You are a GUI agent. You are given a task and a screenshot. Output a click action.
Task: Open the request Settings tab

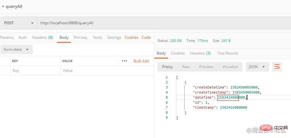pos(114,37)
